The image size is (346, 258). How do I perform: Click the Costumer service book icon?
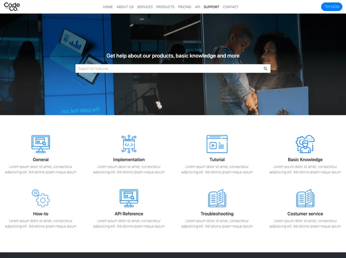coord(305,198)
